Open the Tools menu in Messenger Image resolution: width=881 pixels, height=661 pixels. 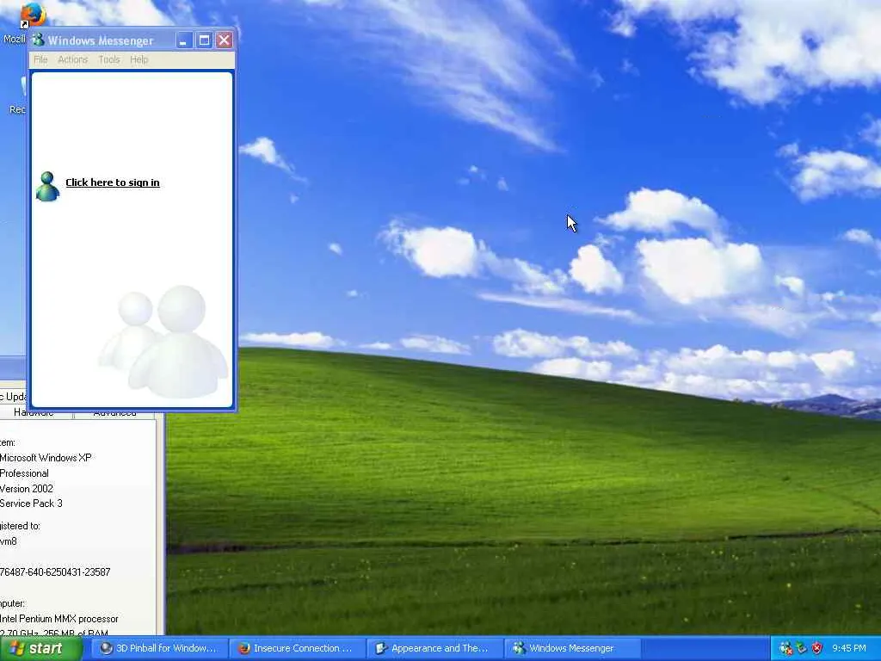coord(109,59)
